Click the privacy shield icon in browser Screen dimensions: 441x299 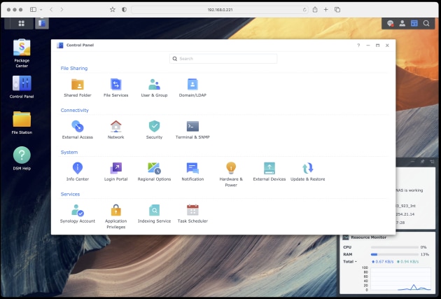[x=124, y=10]
